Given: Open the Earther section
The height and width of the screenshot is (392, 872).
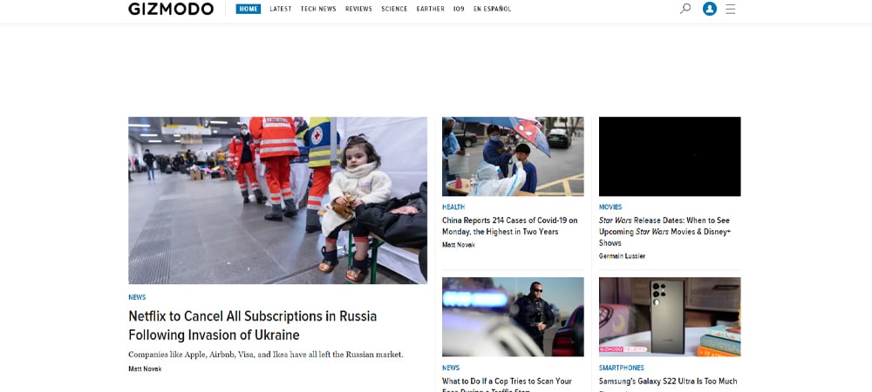Looking at the screenshot, I should [431, 9].
